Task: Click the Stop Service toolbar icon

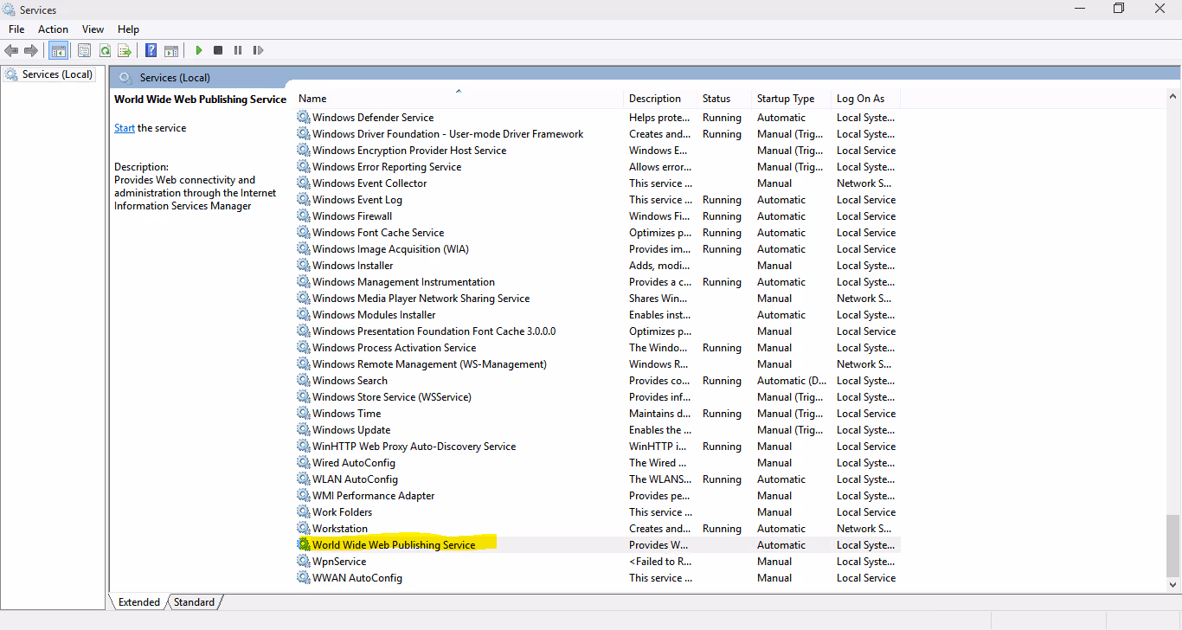Action: (218, 49)
